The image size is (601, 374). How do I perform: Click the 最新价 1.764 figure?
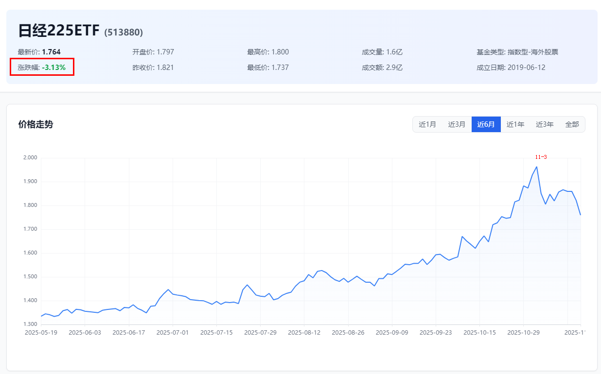click(x=51, y=52)
